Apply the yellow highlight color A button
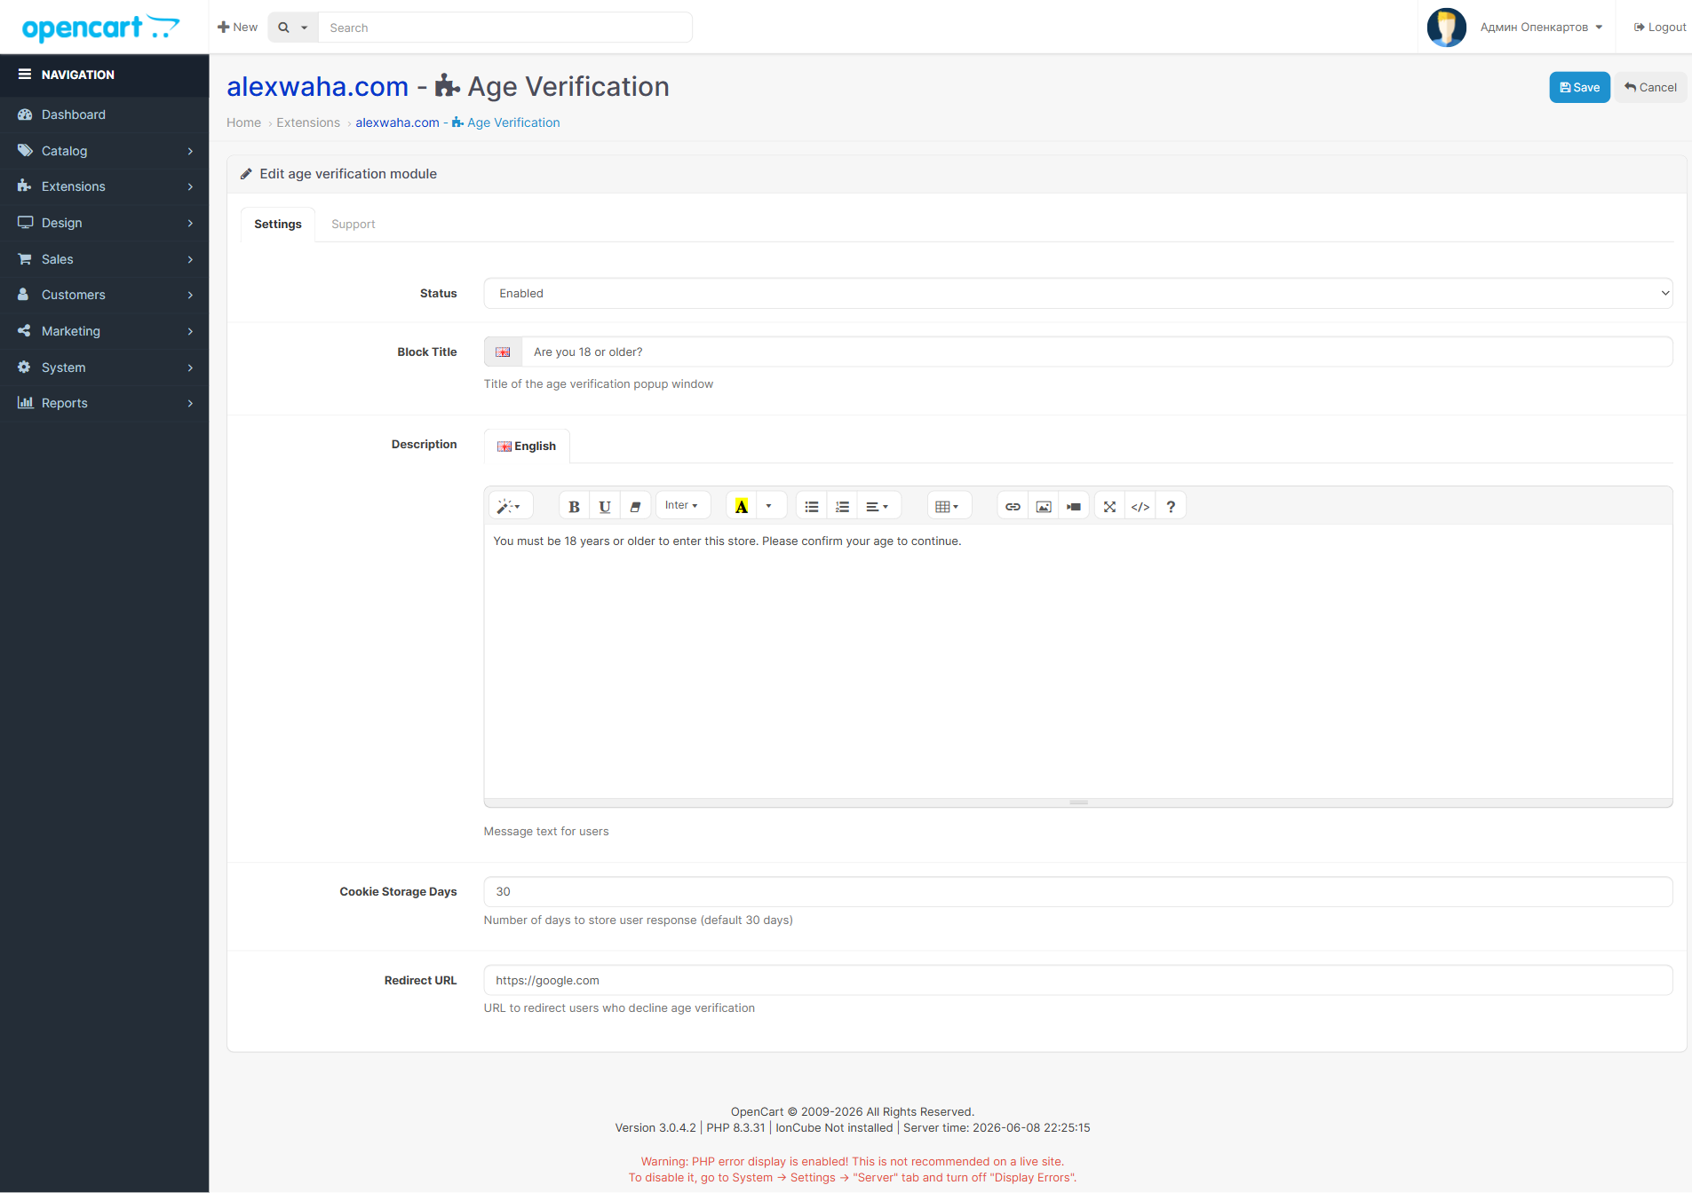Viewport: 1692px width, 1193px height. pyautogui.click(x=741, y=506)
